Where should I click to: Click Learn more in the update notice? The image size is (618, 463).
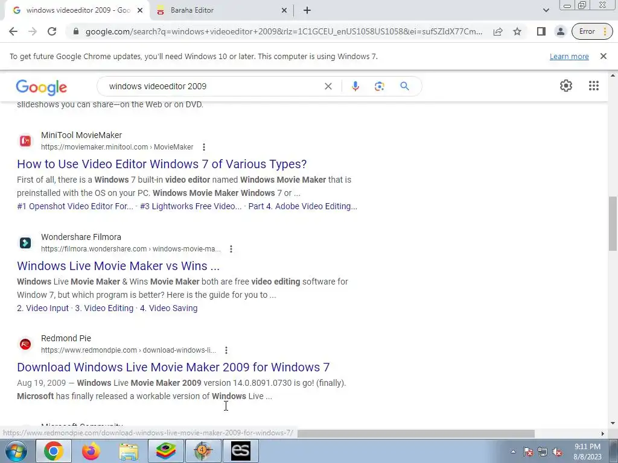pyautogui.click(x=569, y=56)
